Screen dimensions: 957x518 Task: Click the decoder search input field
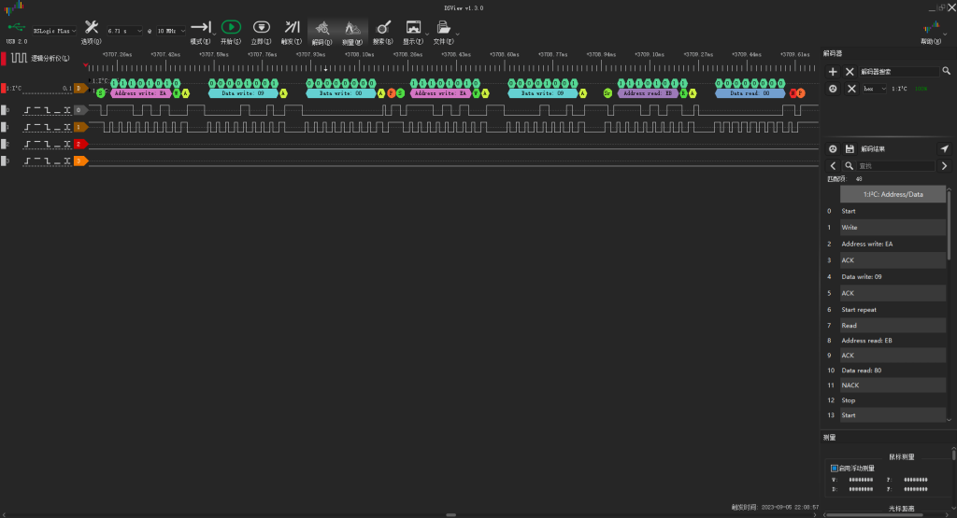[x=898, y=72]
